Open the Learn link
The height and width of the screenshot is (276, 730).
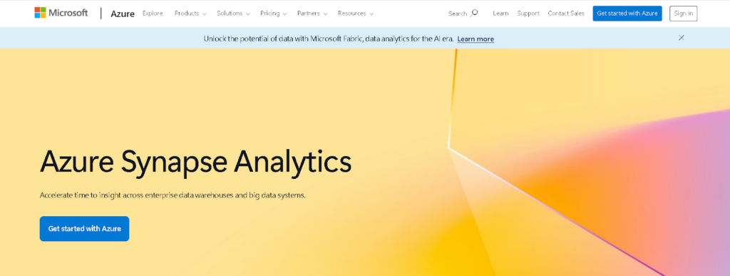tap(500, 14)
